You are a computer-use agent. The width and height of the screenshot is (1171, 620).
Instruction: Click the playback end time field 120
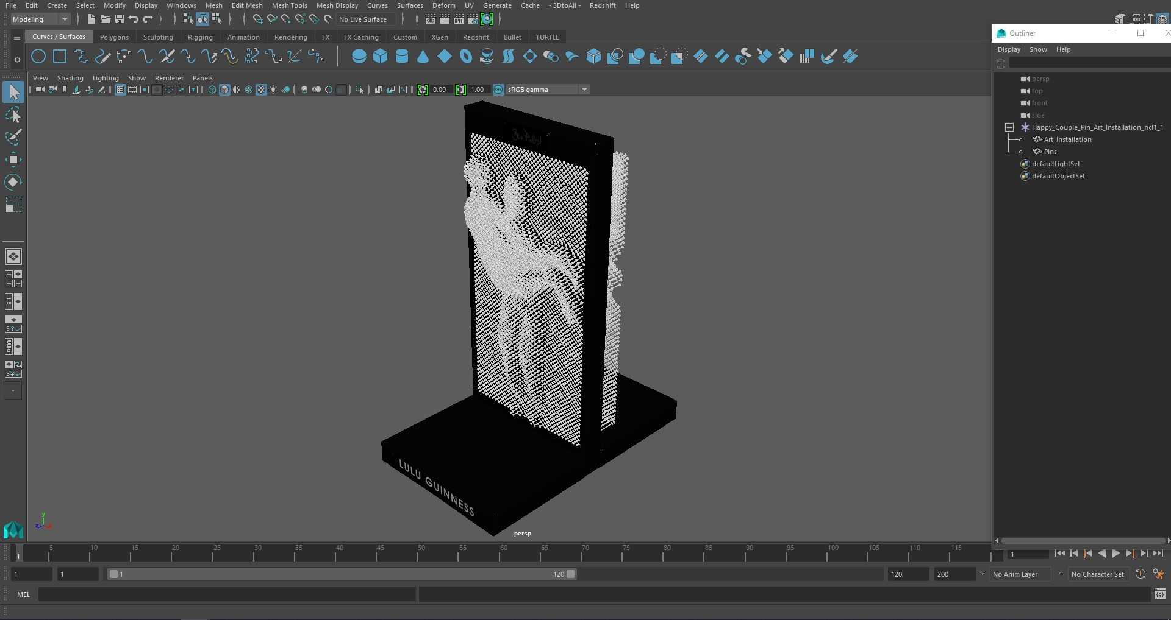pos(908,574)
